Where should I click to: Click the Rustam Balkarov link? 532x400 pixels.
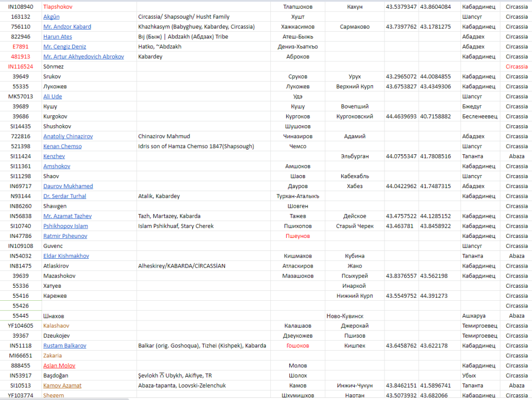65,346
